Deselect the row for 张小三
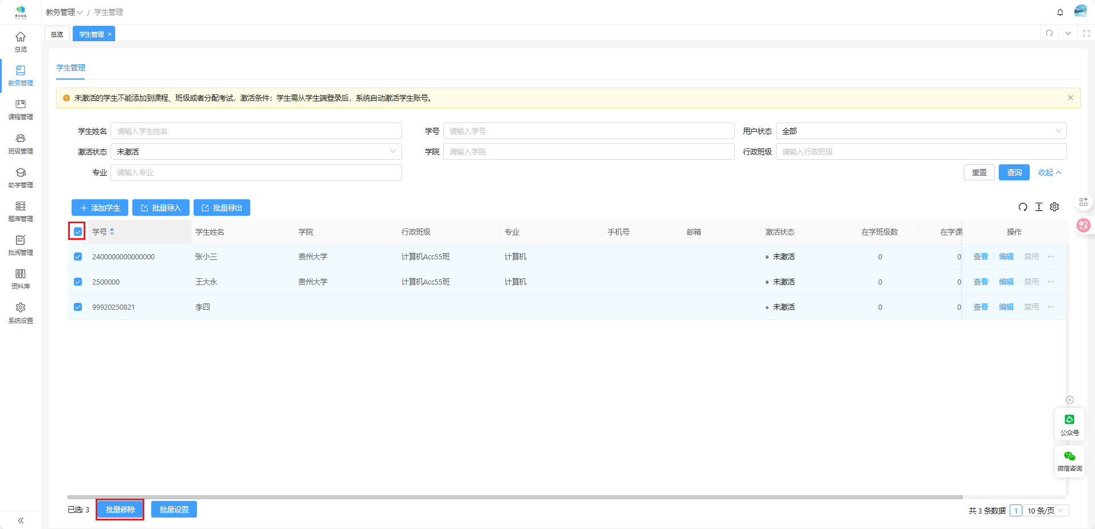 click(78, 257)
